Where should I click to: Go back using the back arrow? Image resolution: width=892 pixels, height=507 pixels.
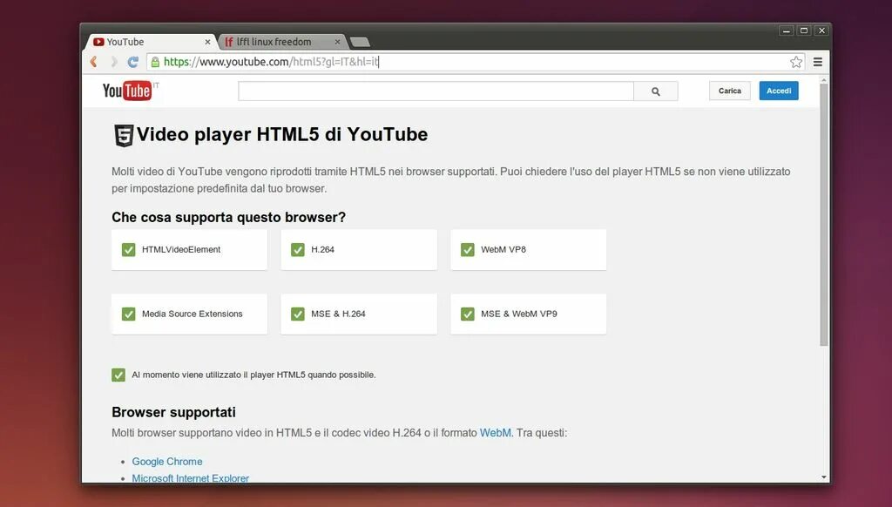pos(93,62)
